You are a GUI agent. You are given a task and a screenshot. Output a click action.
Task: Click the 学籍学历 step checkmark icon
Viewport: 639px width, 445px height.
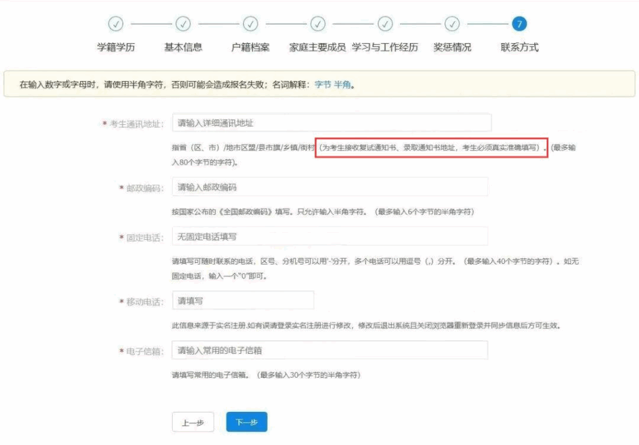click(x=115, y=24)
